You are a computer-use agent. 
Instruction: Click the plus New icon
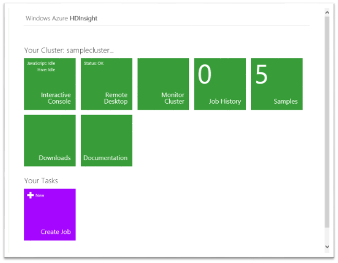(x=30, y=195)
